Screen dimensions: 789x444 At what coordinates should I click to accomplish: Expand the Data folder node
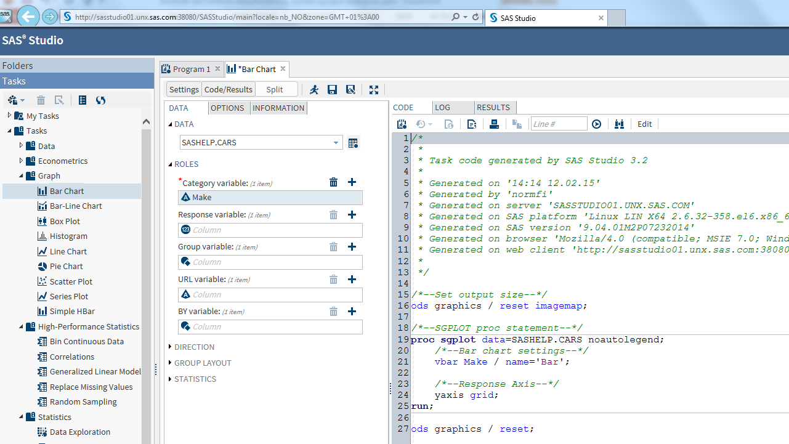(x=21, y=145)
